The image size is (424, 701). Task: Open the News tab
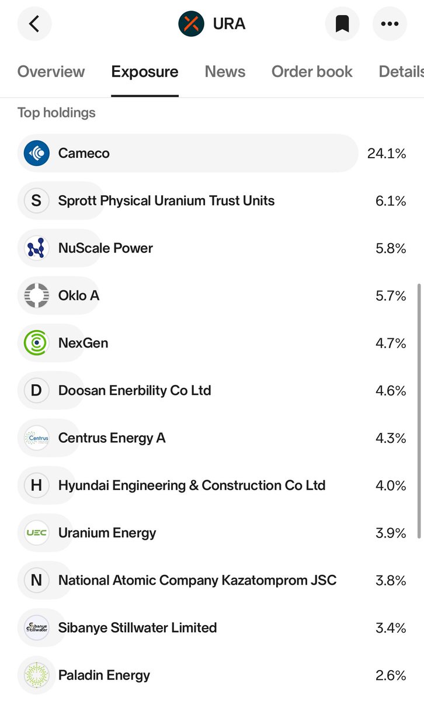225,72
